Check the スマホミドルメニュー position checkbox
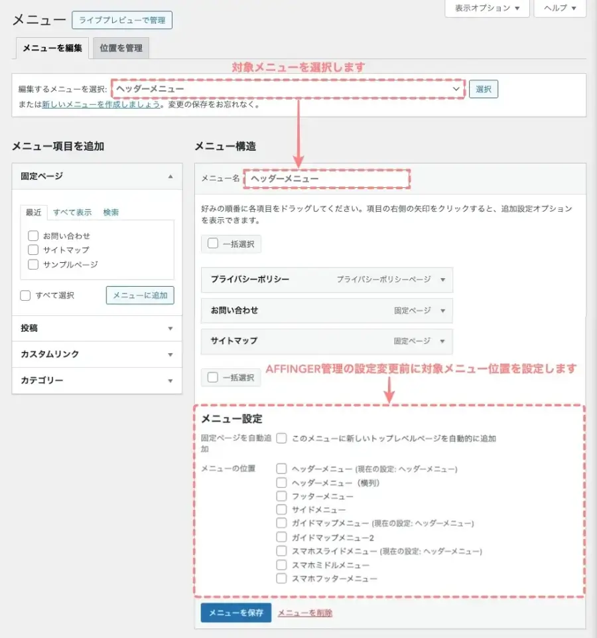This screenshot has height=638, width=597. coord(281,564)
